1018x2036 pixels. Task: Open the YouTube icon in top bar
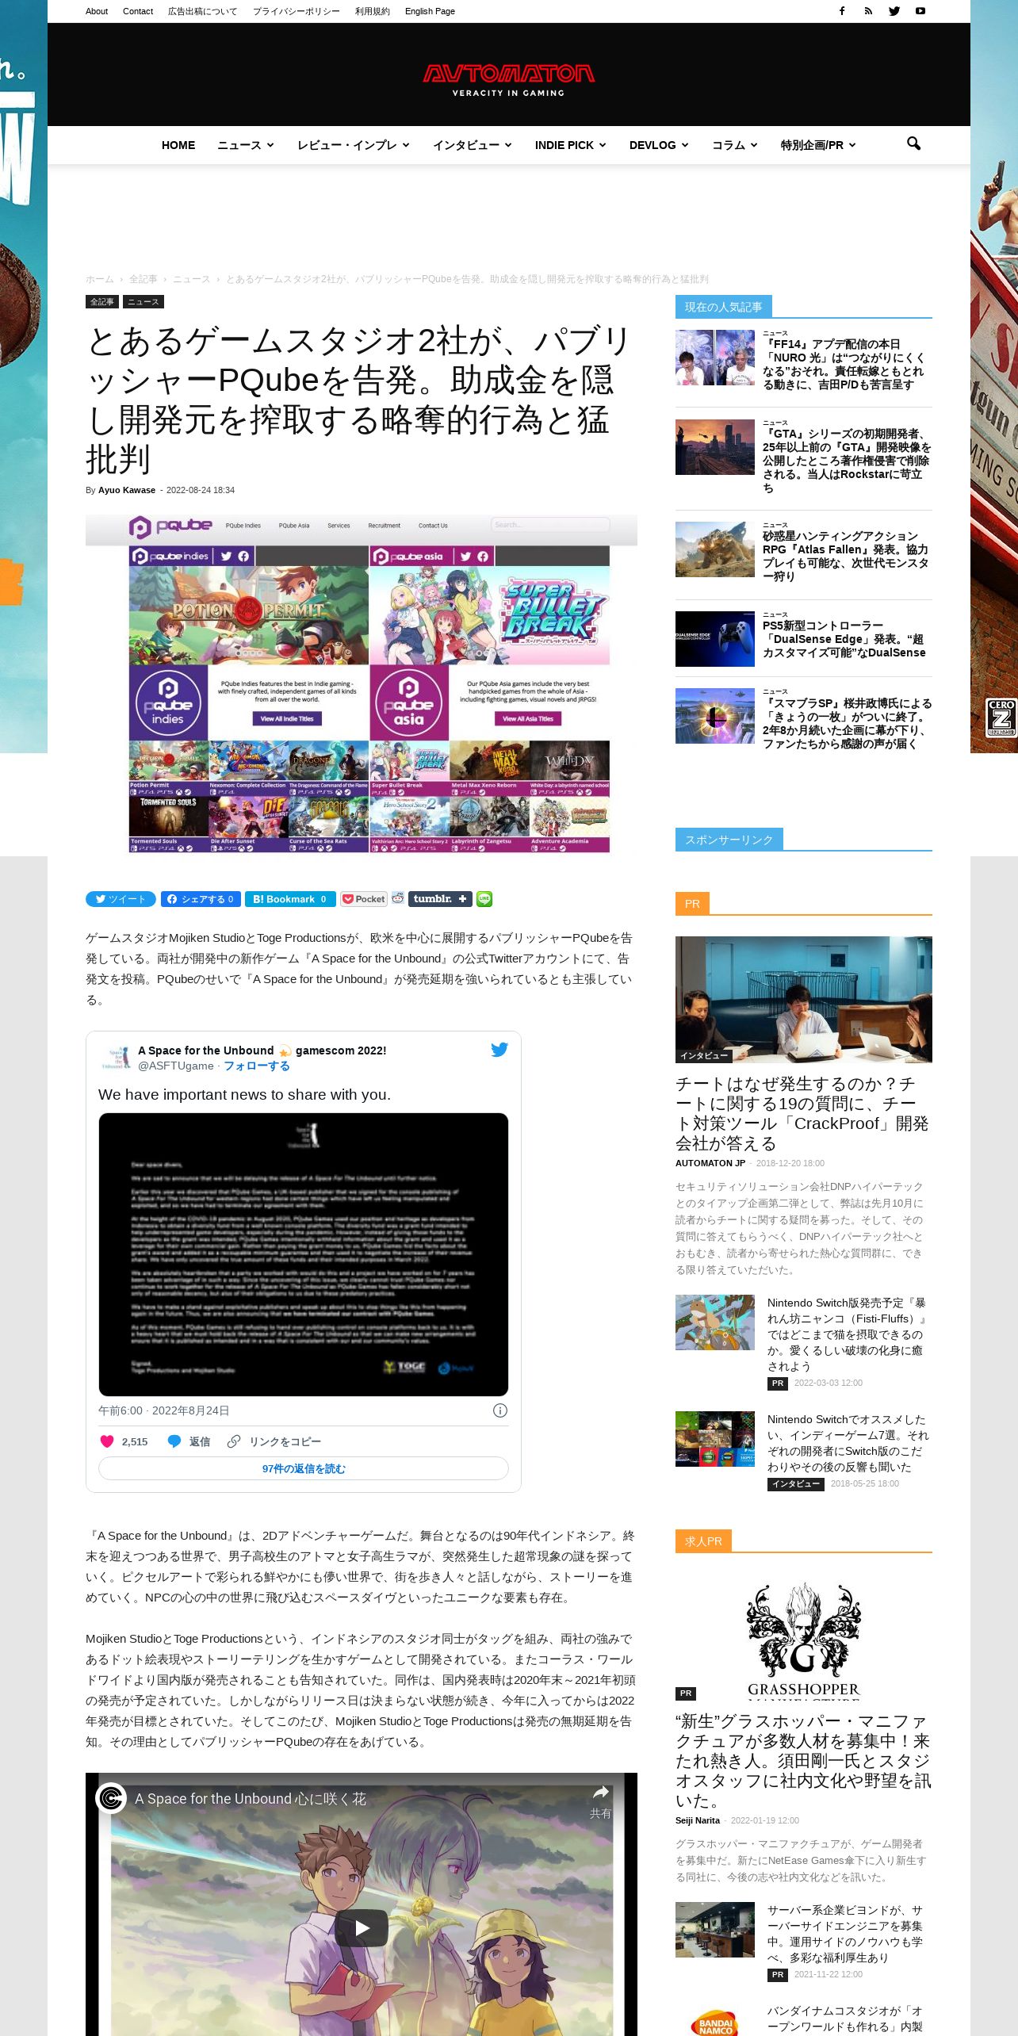tap(920, 11)
